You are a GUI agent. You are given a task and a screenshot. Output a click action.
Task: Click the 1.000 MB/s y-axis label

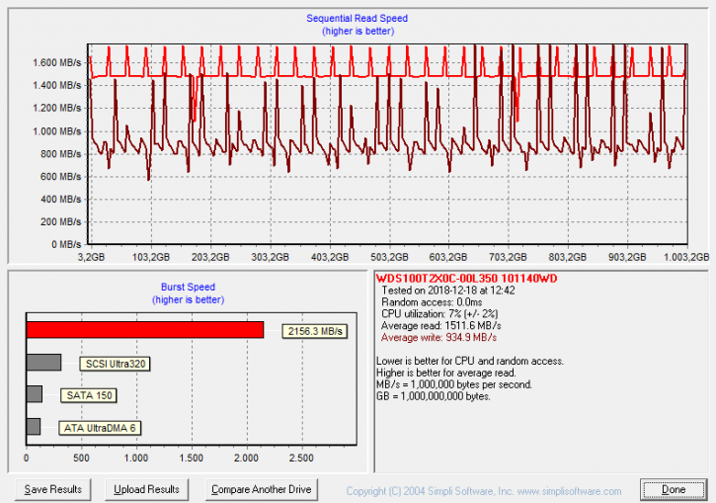point(56,131)
